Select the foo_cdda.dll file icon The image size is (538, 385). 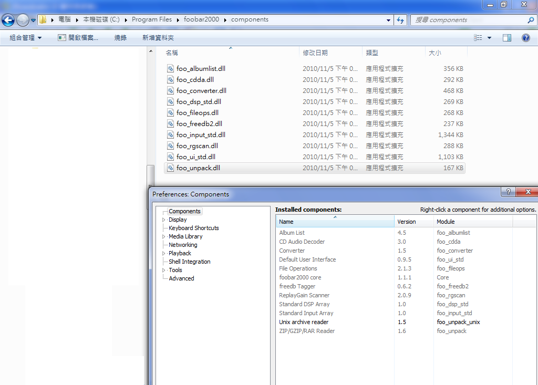point(170,80)
